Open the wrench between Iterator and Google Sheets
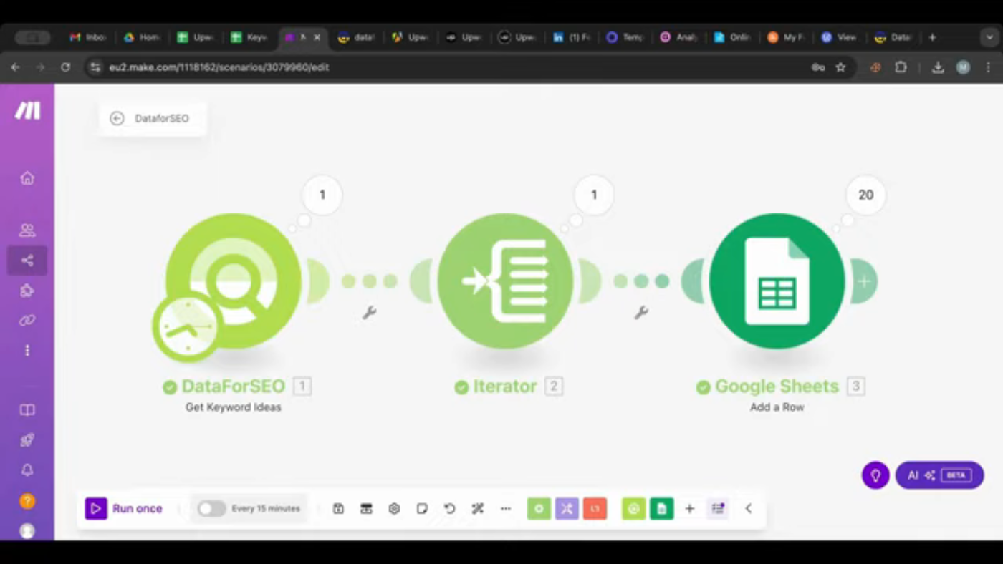This screenshot has width=1003, height=564. [642, 312]
